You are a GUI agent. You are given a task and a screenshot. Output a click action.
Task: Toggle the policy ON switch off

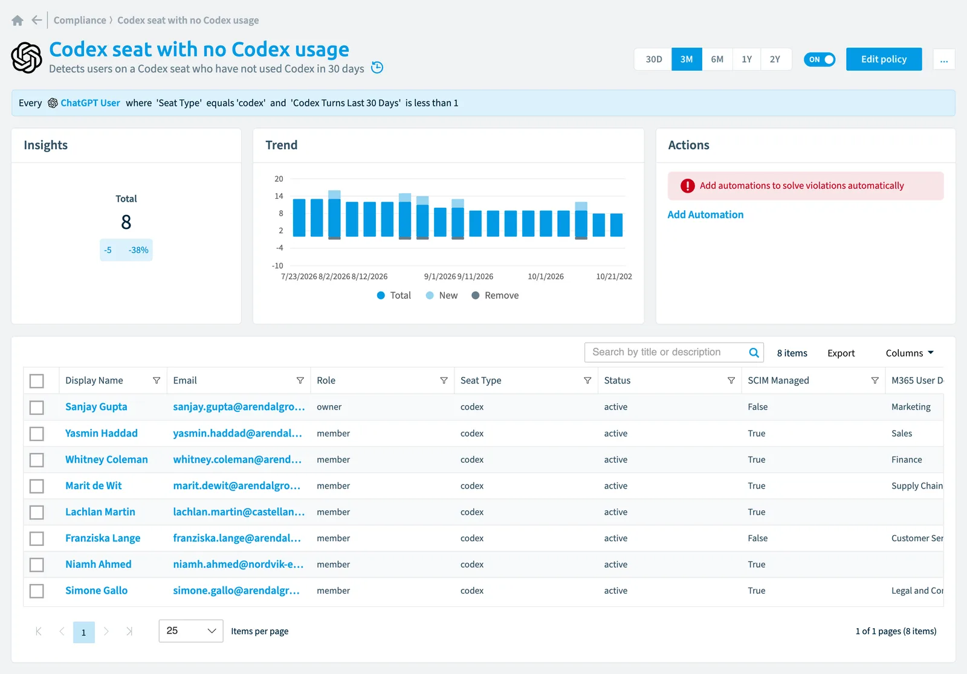(x=820, y=59)
